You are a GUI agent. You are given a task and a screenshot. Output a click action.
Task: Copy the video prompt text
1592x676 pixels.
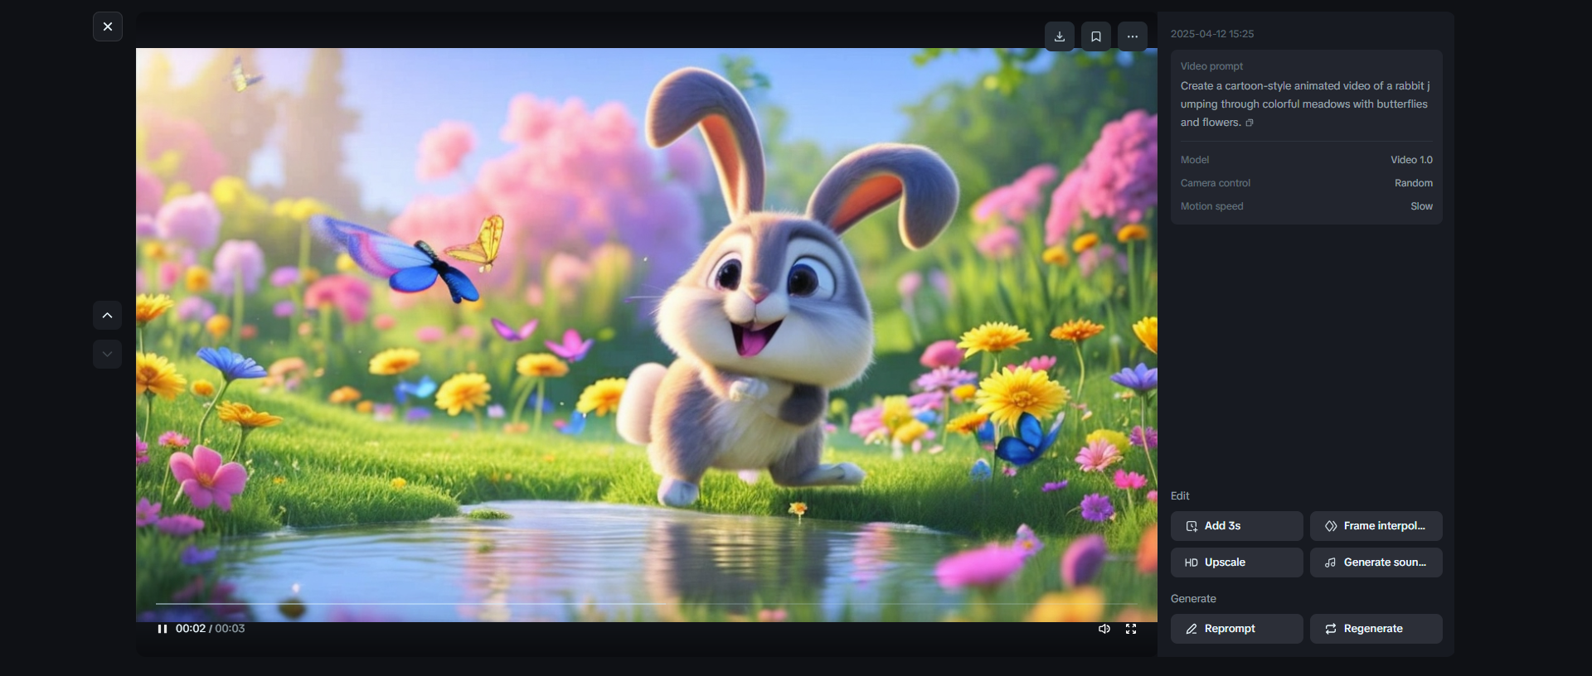click(x=1250, y=123)
